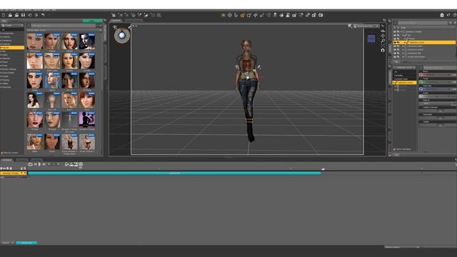The image size is (457, 257).
Task: Click the orbit ball control in viewport corner
Action: point(122,36)
